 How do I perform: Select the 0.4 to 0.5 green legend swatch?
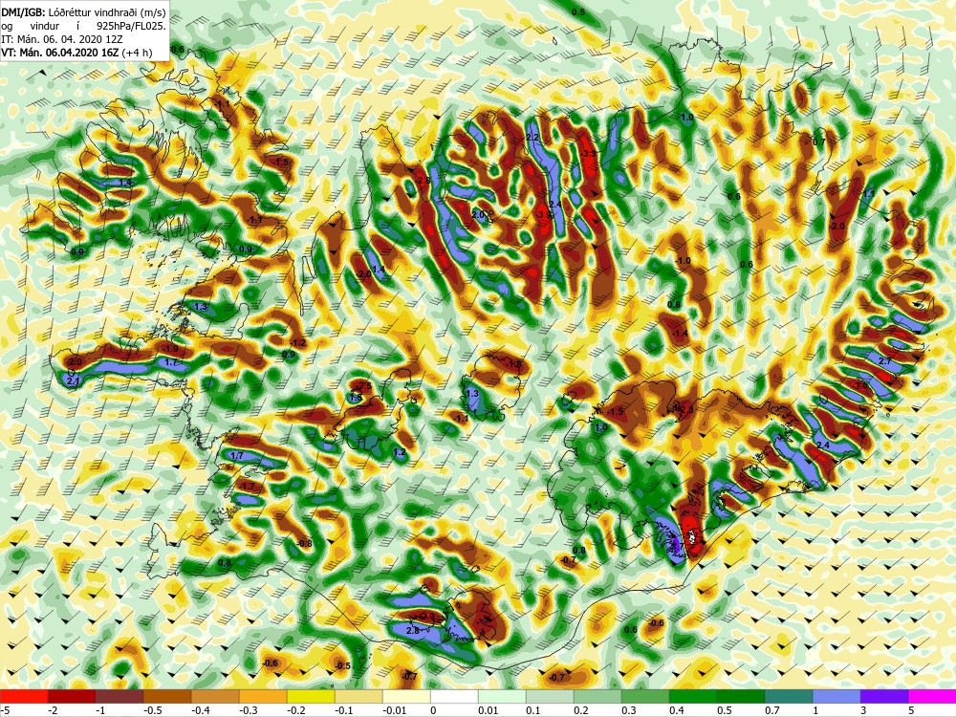click(693, 696)
